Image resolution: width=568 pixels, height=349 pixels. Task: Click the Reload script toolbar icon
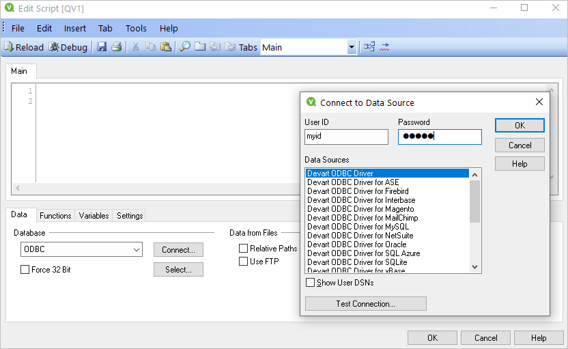pos(23,47)
